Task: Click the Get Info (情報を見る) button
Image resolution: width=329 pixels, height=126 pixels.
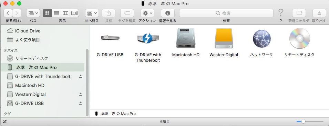Action: pyautogui.click(x=168, y=13)
